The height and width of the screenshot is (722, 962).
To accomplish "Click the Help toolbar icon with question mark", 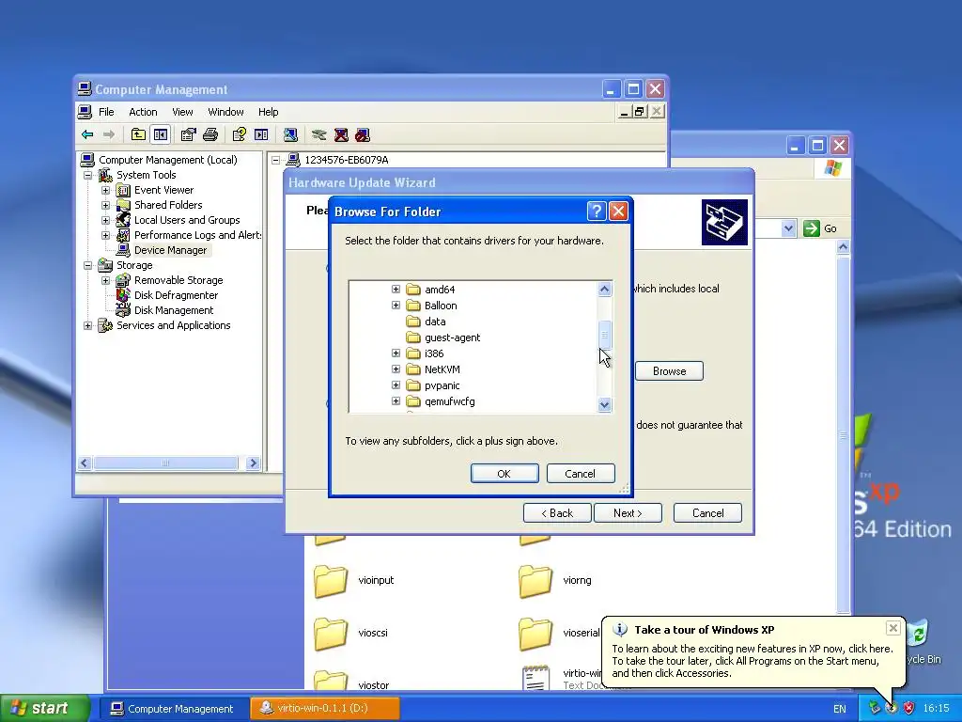I will pos(240,134).
